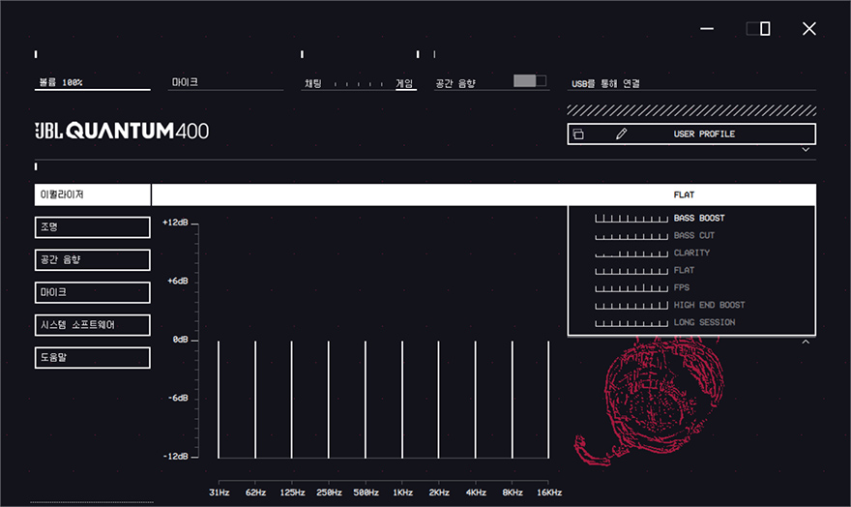Open the 이퀄라이저 tab
Screen dimensions: 851x507
[92, 194]
